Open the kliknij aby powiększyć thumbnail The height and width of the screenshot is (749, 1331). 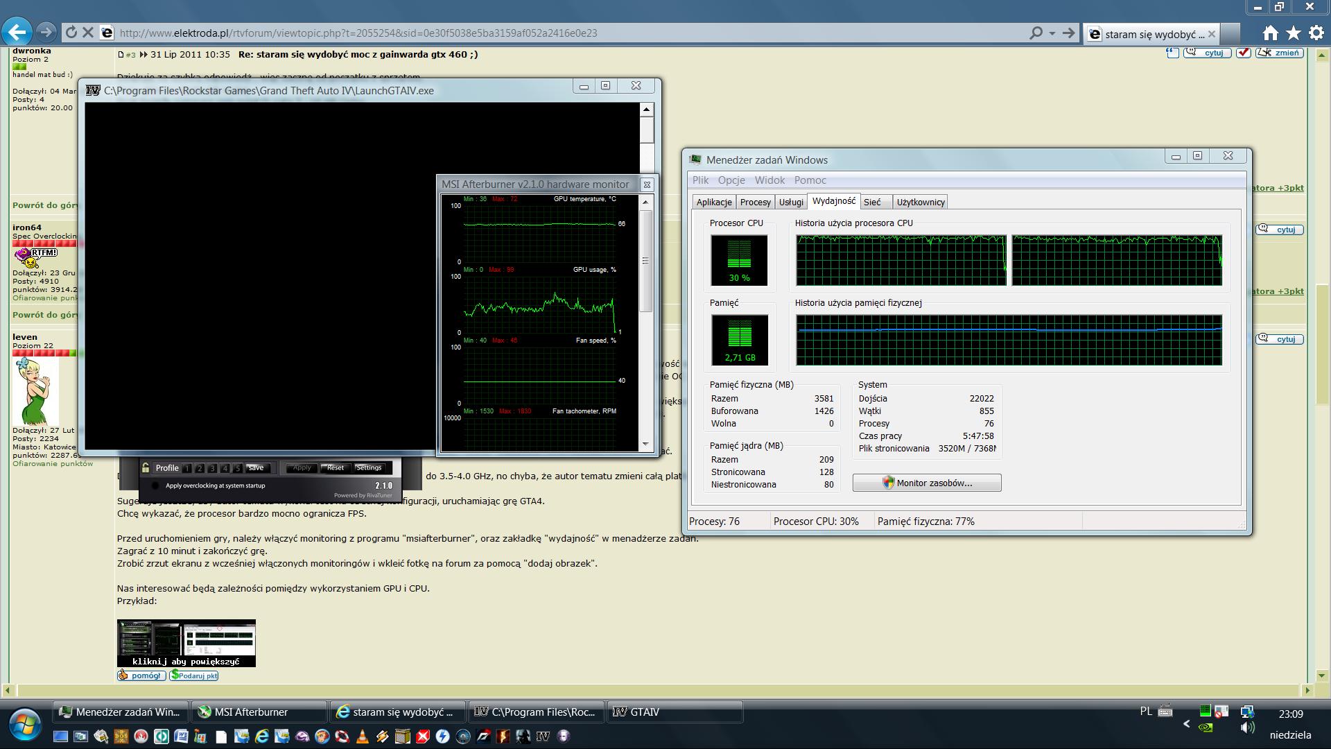click(x=186, y=643)
